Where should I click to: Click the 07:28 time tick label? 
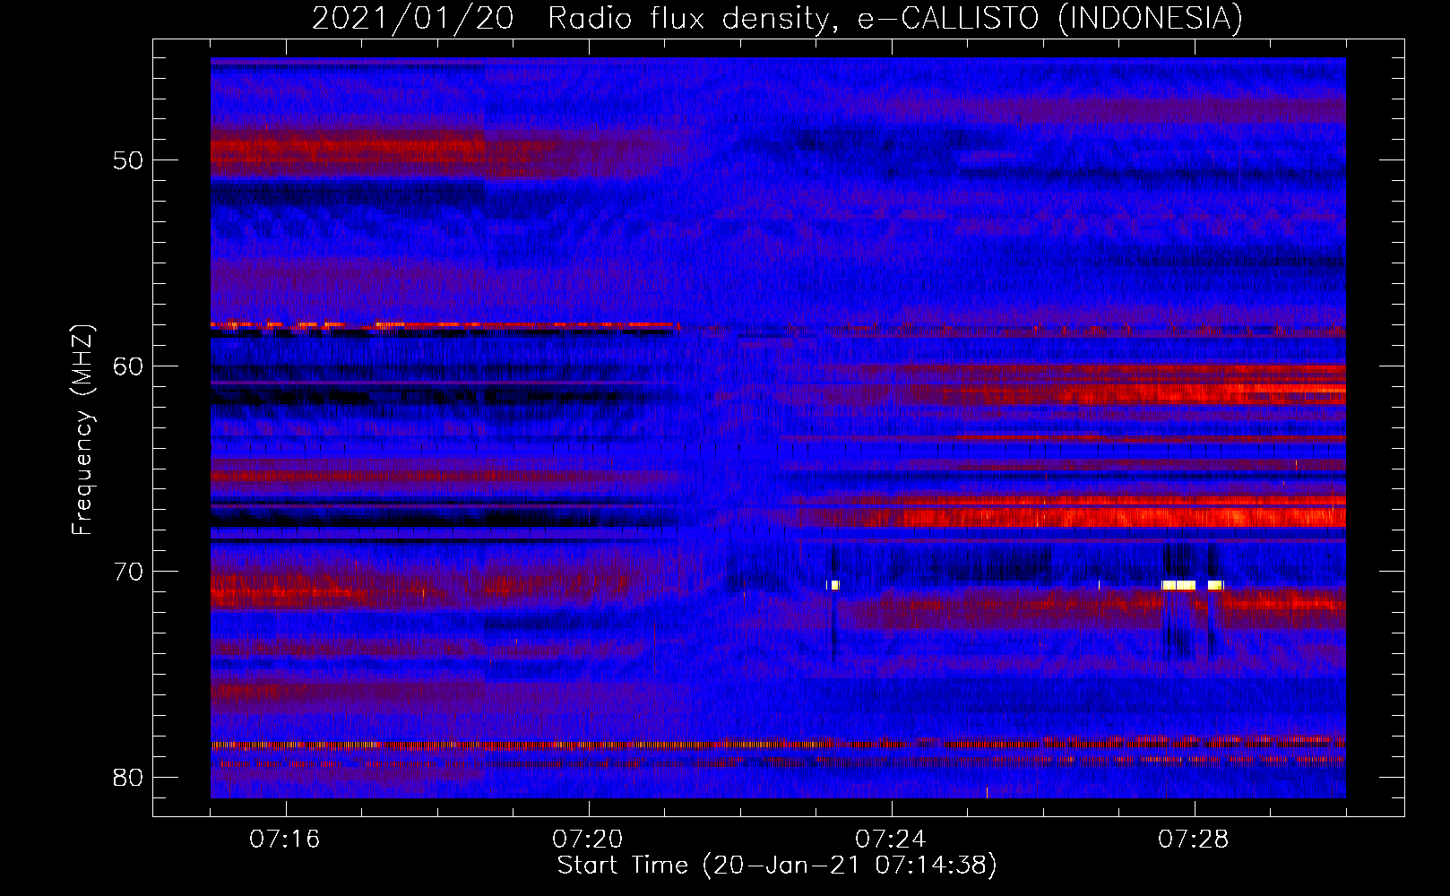click(1194, 839)
